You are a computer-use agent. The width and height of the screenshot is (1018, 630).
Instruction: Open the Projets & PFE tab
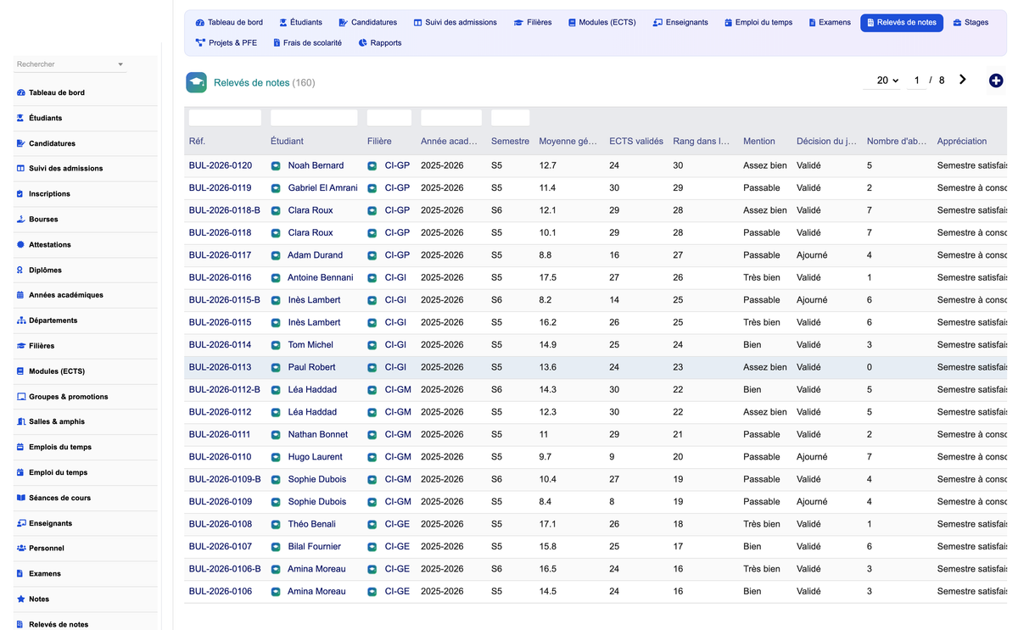[227, 42]
